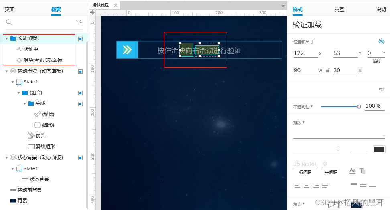The image size is (390, 210).
Task: Select the left text alignment icon
Action: tap(297, 186)
